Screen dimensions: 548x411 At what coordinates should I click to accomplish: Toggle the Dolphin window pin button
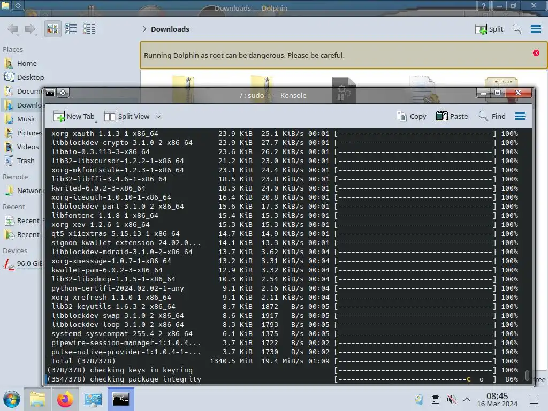[18, 5]
